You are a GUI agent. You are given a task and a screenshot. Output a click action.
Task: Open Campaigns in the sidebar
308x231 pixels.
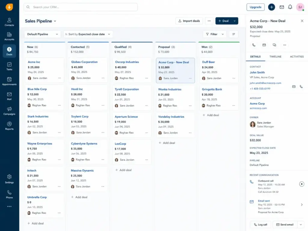pos(9,111)
